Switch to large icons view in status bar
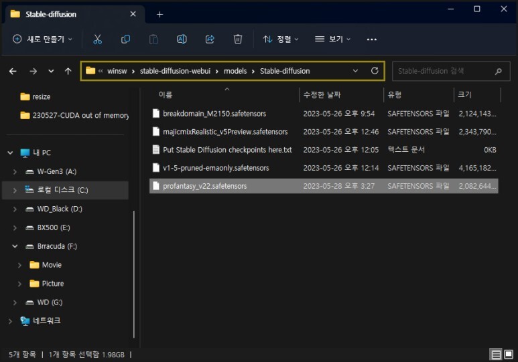518x362 pixels. pos(509,355)
